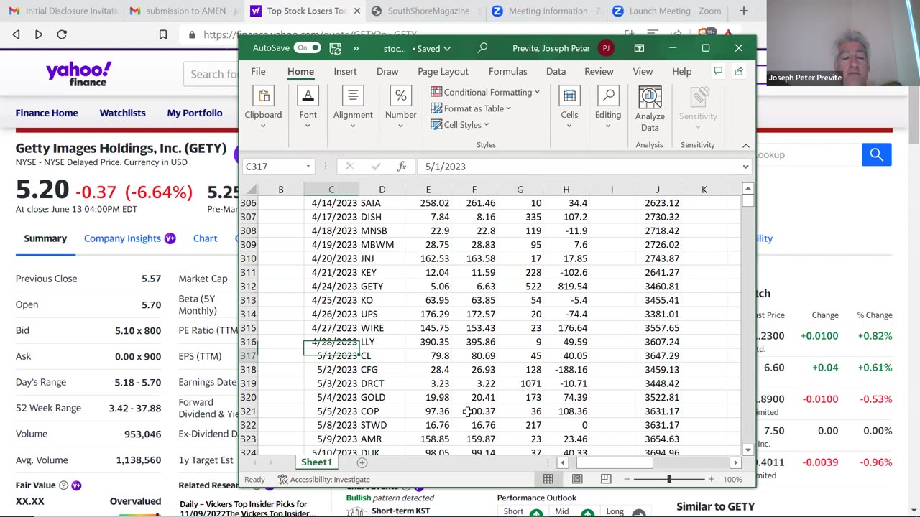The width and height of the screenshot is (920, 517).
Task: Open the Font group dropdown
Action: 308,108
